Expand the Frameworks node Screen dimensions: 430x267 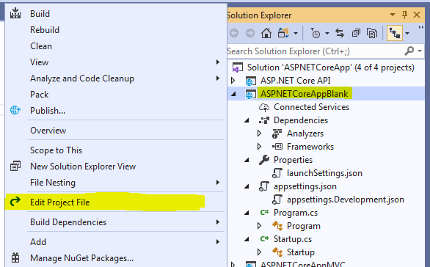coord(260,147)
